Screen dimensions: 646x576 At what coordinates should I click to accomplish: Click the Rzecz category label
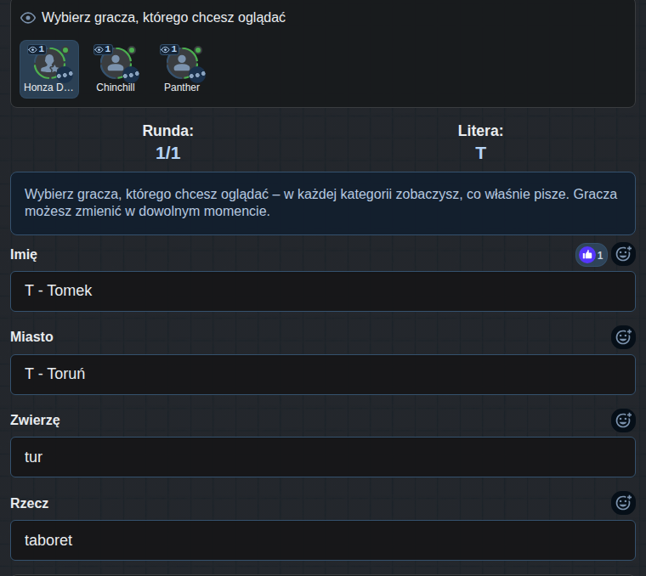tap(30, 503)
